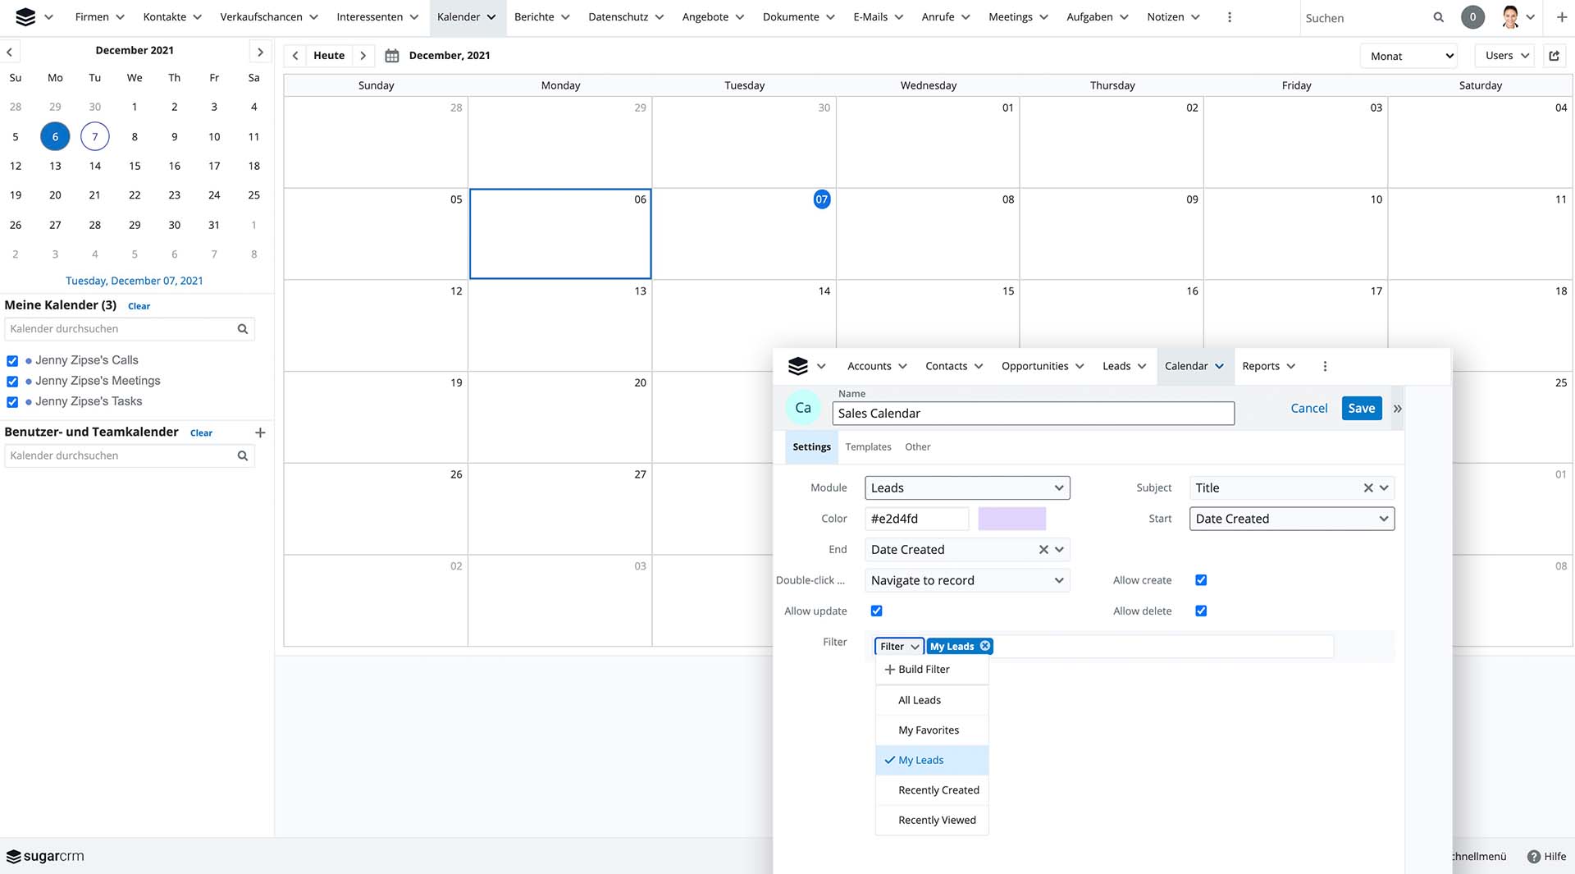Click the export icon next to Users
Image resolution: width=1575 pixels, height=874 pixels.
(x=1554, y=56)
